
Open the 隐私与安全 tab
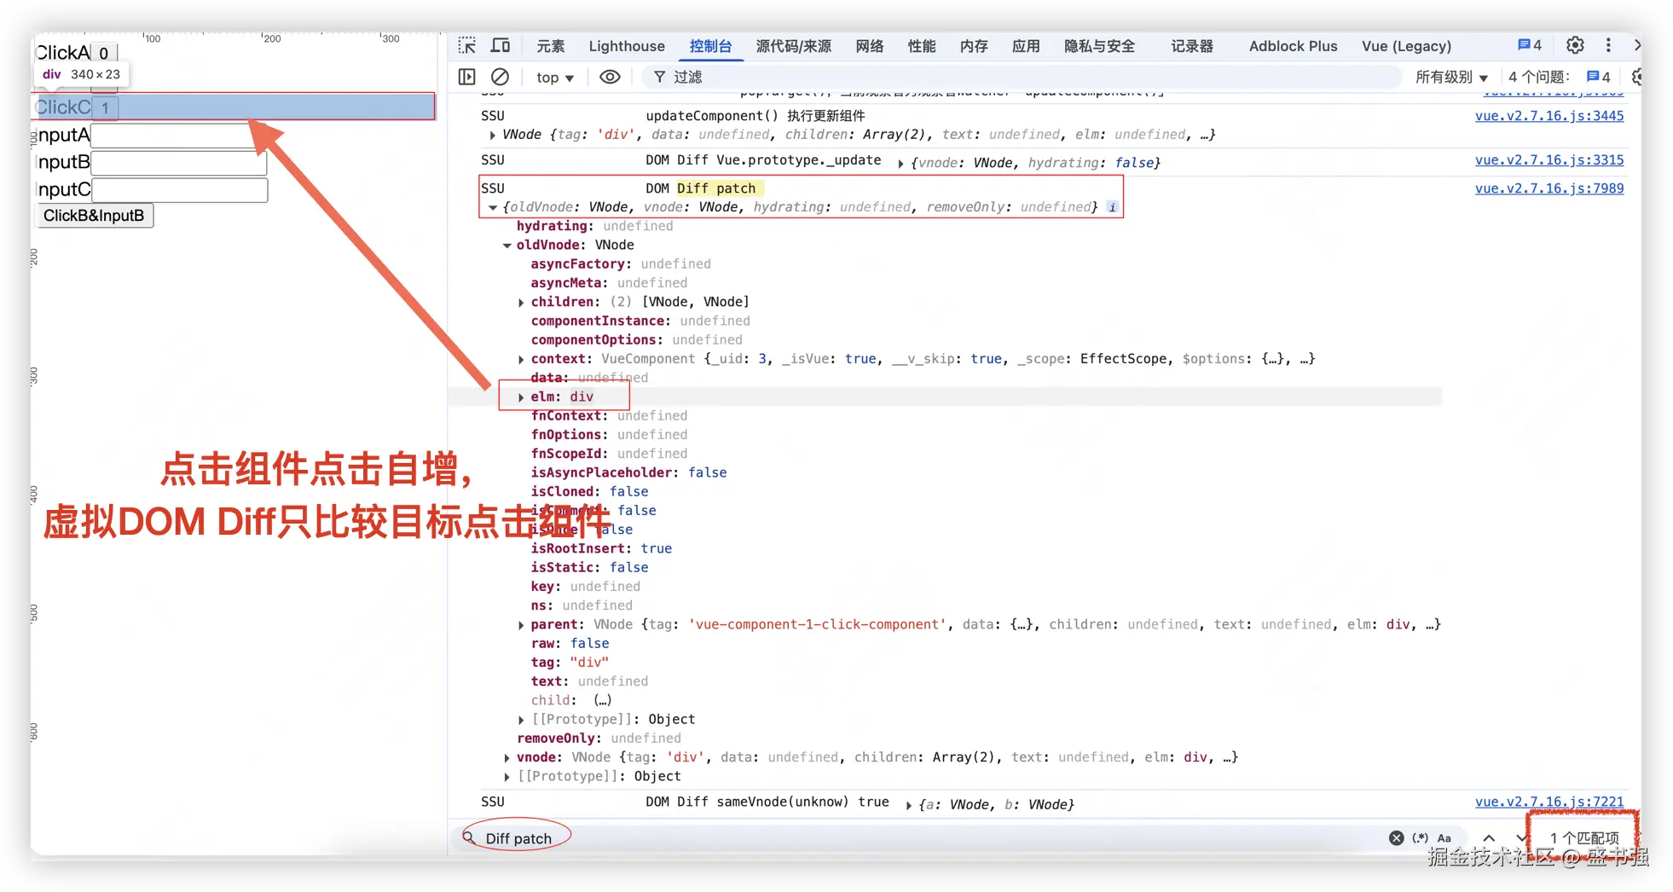coord(1100,46)
